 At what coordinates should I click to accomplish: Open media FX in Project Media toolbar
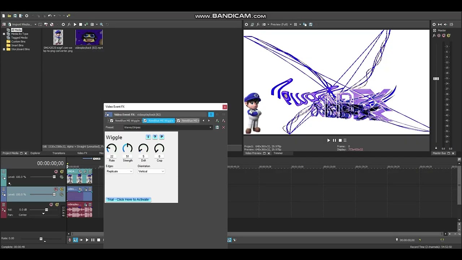69,25
